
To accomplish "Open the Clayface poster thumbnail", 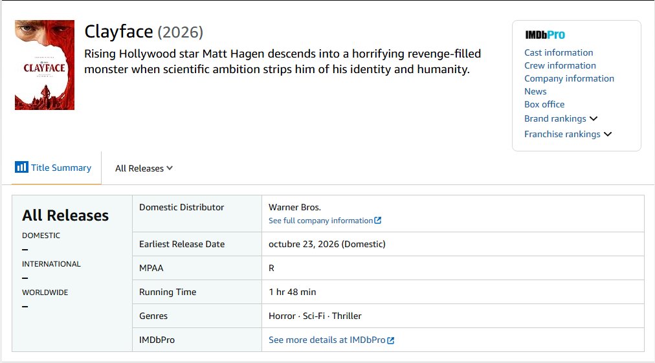I will [45, 65].
